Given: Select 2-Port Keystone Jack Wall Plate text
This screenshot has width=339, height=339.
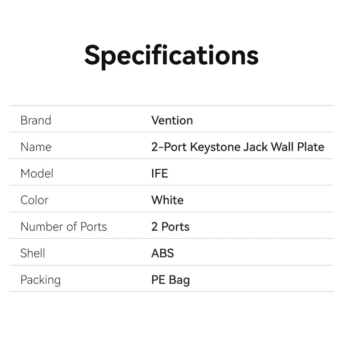Looking at the screenshot, I should pos(237,147).
